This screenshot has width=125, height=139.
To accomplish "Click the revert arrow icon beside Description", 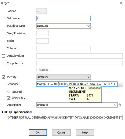I will pos(120,105).
